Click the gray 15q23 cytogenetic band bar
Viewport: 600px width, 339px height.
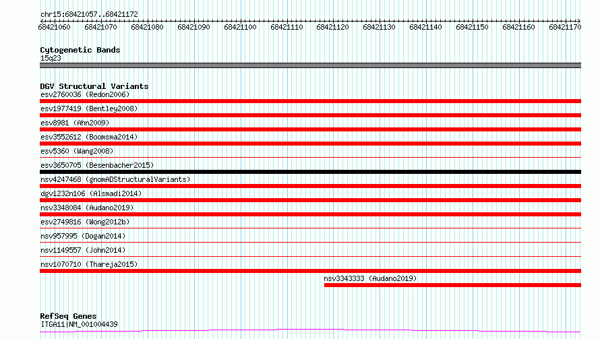pyautogui.click(x=310, y=65)
